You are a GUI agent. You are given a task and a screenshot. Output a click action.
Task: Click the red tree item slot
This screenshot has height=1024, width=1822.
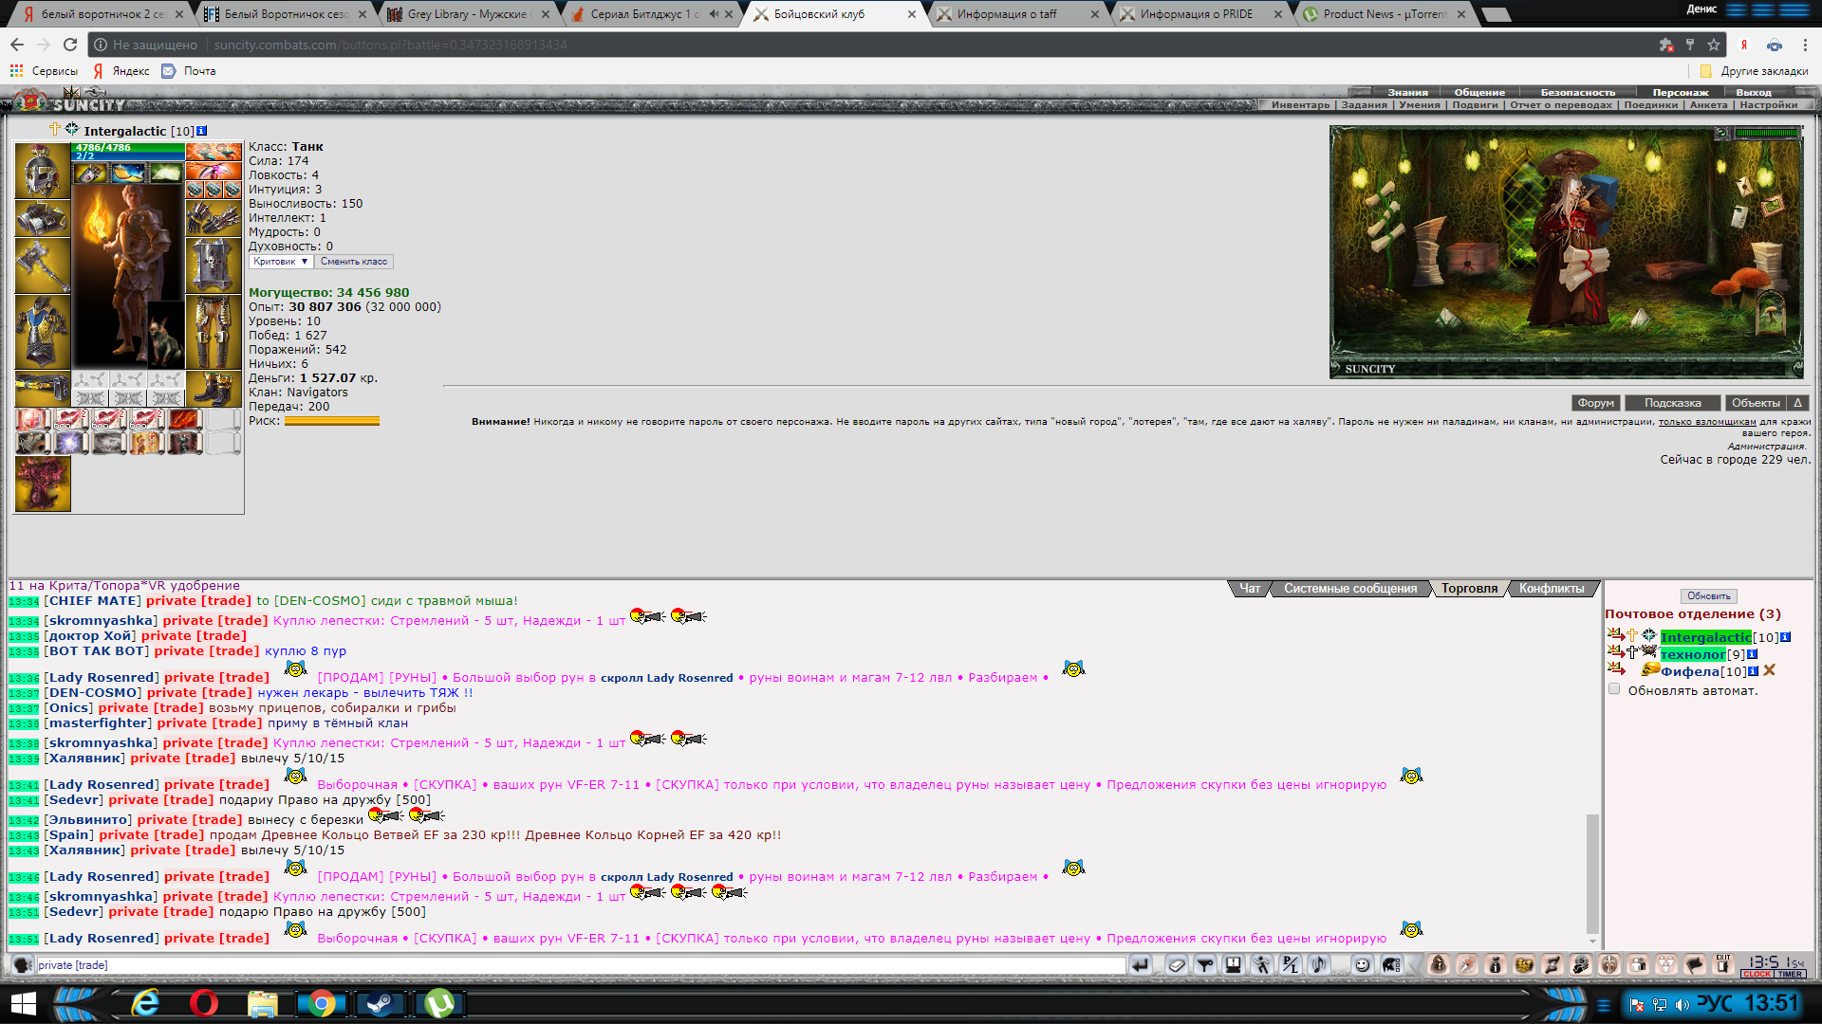coord(43,484)
